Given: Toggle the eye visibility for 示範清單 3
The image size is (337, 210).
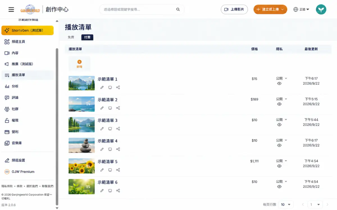Looking at the screenshot, I should [x=279, y=125].
